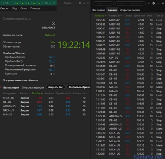The height and width of the screenshot is (159, 165).
Task: Select the DE~US buy trade at 10:34:08
Action: coord(128,66)
